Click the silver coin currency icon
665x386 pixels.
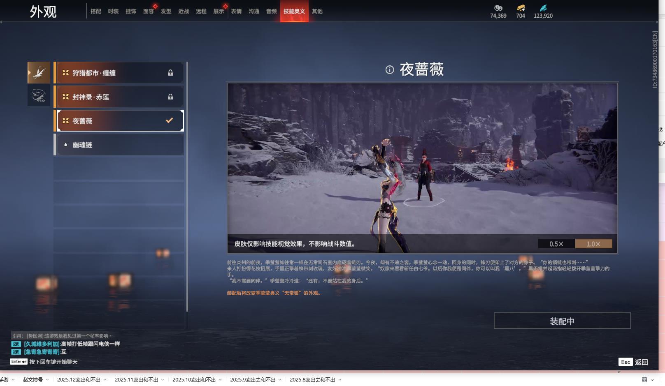(x=498, y=8)
